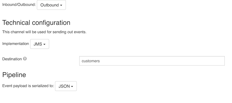Select the JSON text inside the button

pos(64,86)
